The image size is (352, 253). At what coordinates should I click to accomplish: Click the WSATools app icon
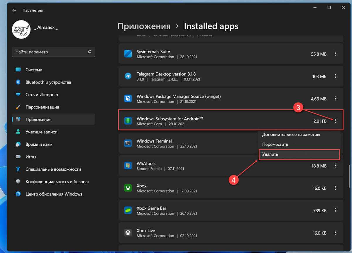point(128,166)
